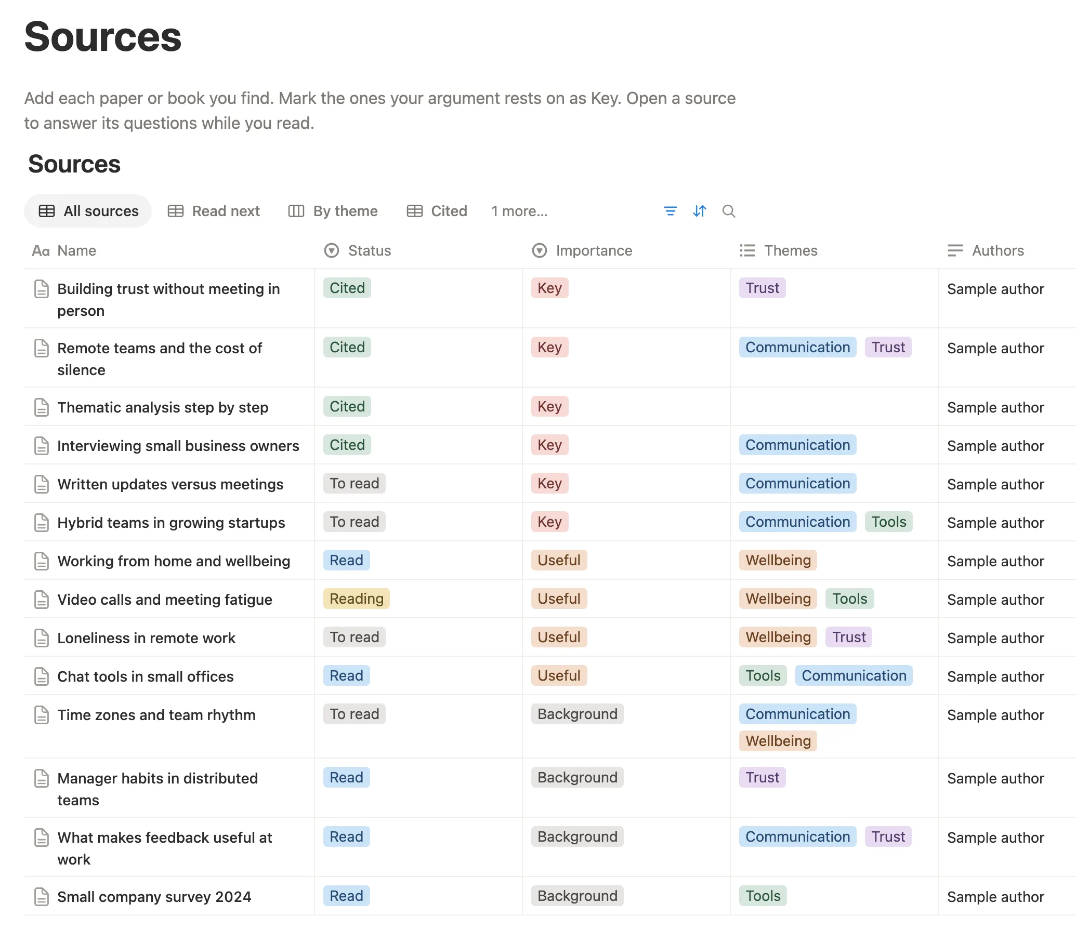Click empty Themes cell for Thematic analysis
This screenshot has height=930, width=1076.
[x=834, y=406]
